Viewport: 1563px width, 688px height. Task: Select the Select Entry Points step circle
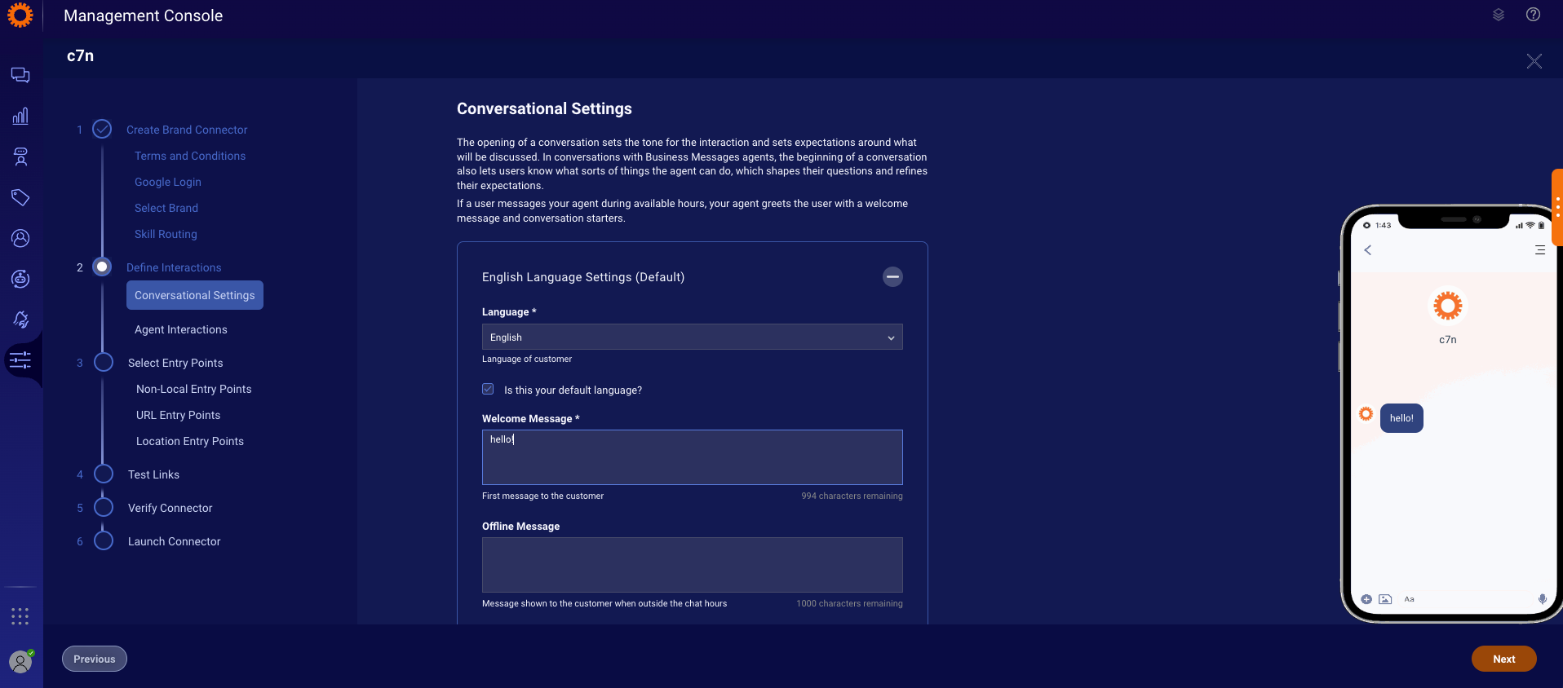tap(104, 362)
